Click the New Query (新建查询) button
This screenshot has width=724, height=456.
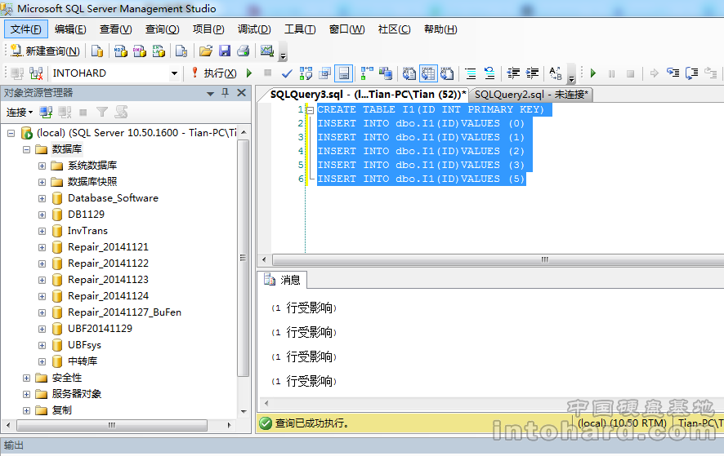[45, 51]
